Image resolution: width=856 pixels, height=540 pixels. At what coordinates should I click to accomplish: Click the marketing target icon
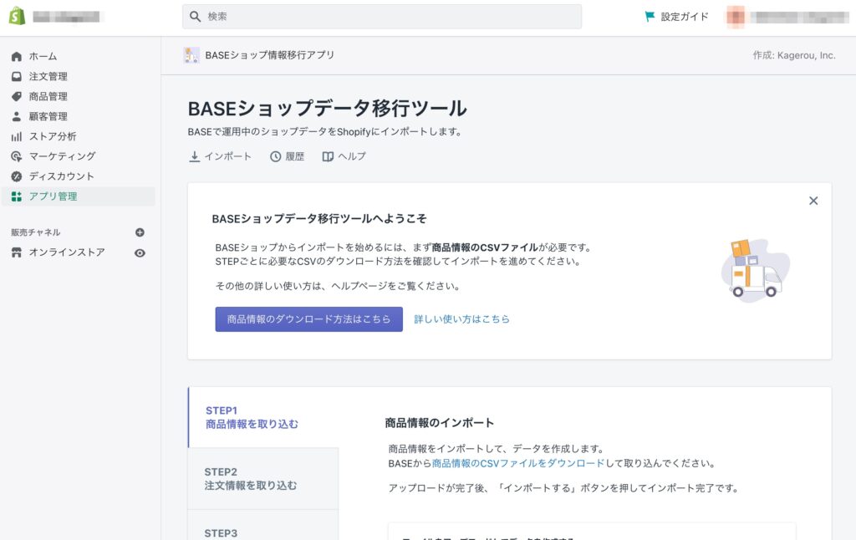pos(17,156)
